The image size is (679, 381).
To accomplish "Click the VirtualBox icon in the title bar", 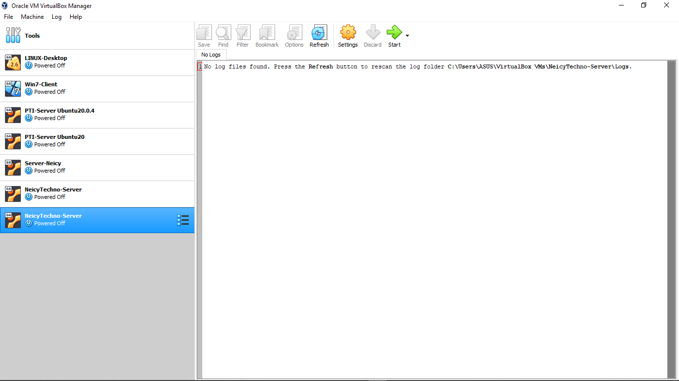I will [x=5, y=5].
